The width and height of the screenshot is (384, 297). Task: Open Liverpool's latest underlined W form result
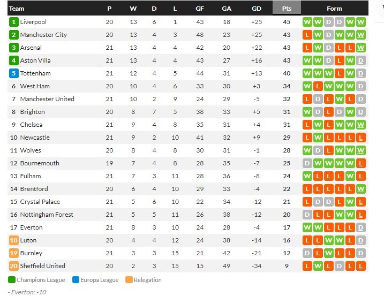click(x=361, y=22)
